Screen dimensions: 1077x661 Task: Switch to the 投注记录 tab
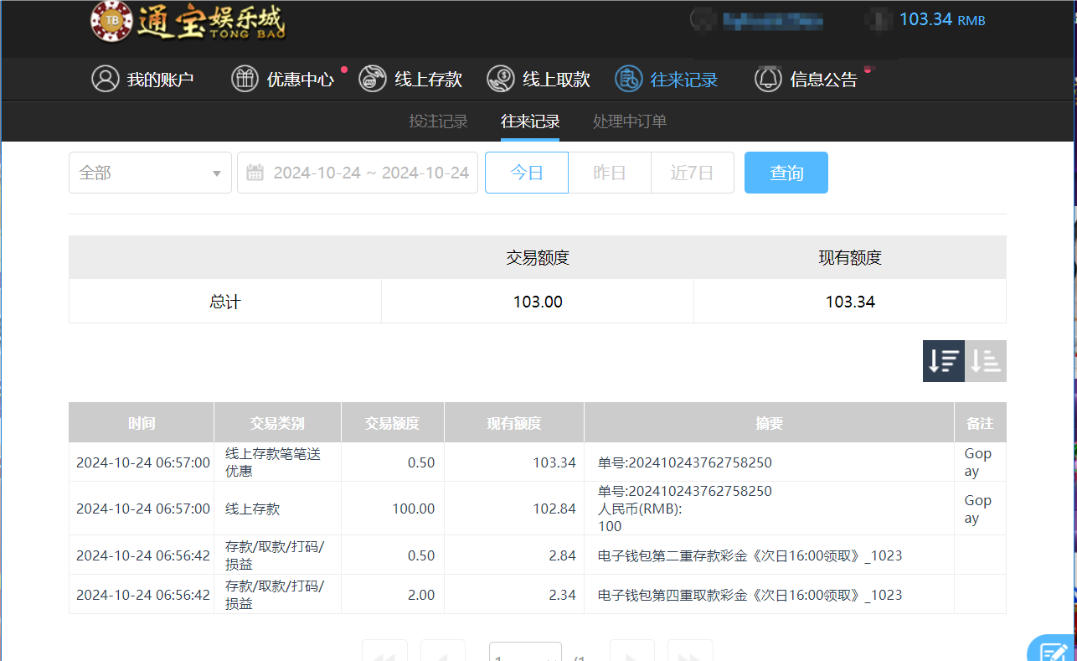(x=438, y=121)
